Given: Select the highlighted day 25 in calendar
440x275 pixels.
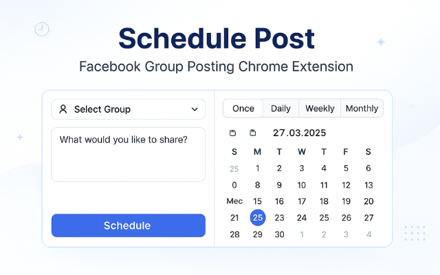Looking at the screenshot, I should (x=258, y=217).
